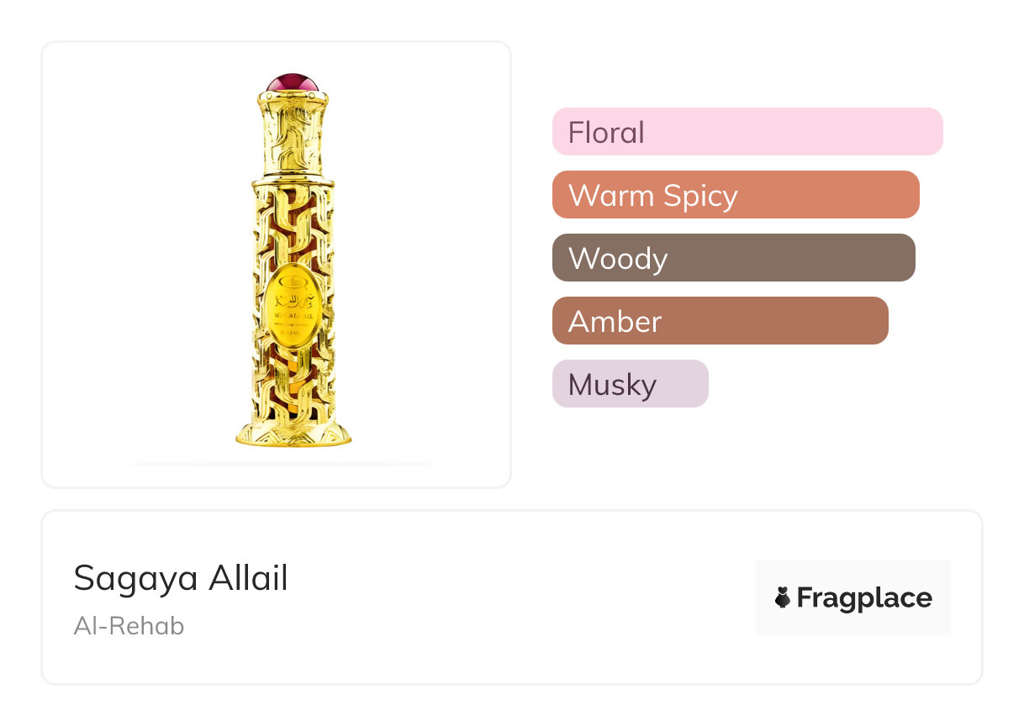Viewport: 1024px width, 726px height.
Task: Open the Sagaya Allail perfume title
Action: pos(181,578)
